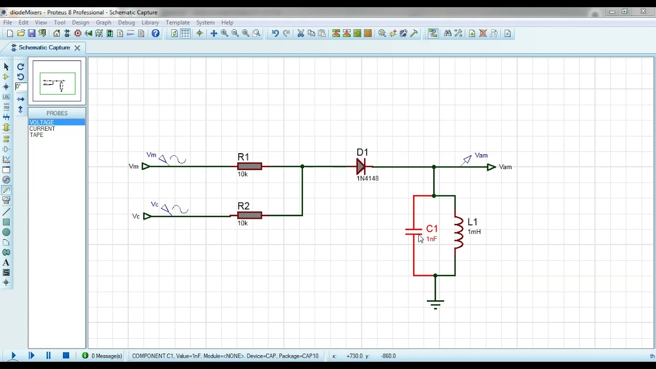Select VOLTAGE in the probes list
The image size is (656, 369).
(x=57, y=122)
